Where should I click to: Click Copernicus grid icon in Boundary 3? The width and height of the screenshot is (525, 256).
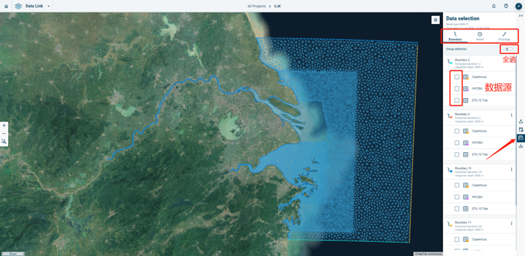[466, 131]
